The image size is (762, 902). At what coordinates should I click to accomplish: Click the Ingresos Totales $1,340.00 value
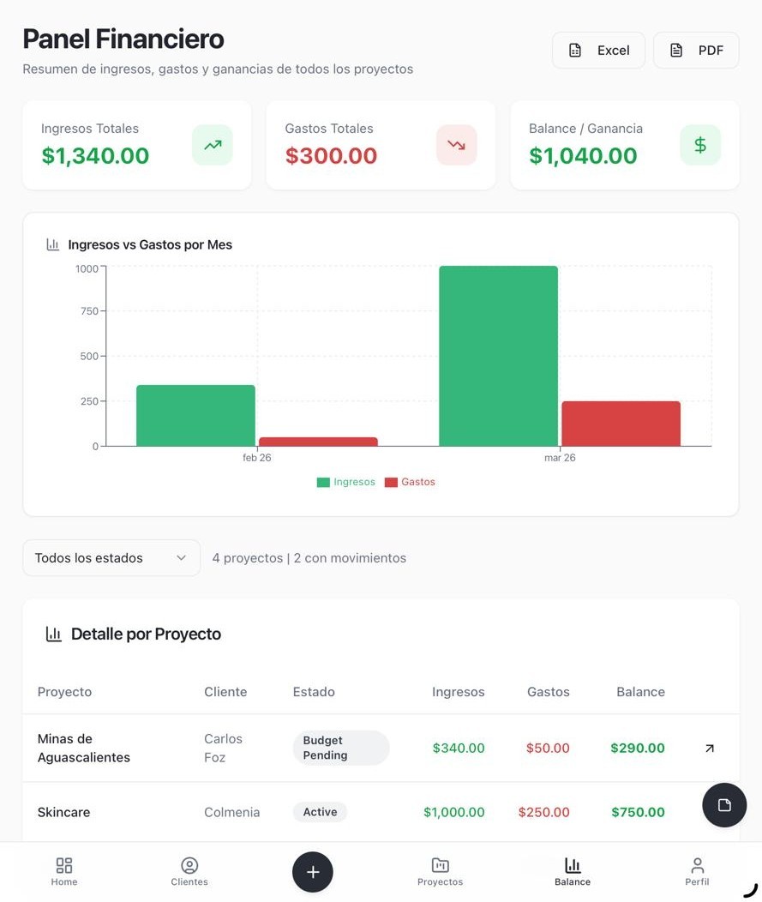coord(95,156)
